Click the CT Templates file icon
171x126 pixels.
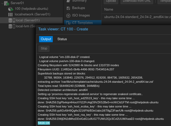click(69, 23)
